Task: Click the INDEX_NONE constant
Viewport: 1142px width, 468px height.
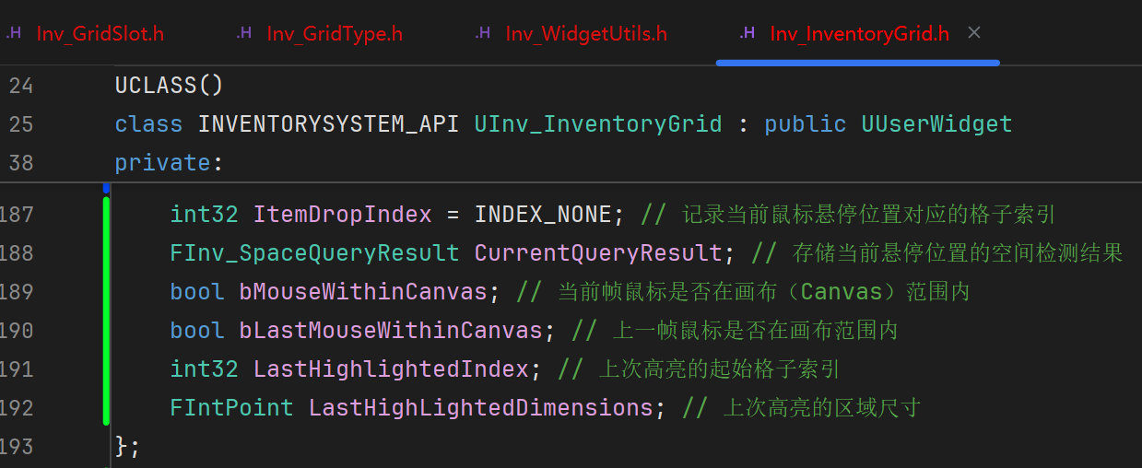Action: pyautogui.click(x=543, y=215)
